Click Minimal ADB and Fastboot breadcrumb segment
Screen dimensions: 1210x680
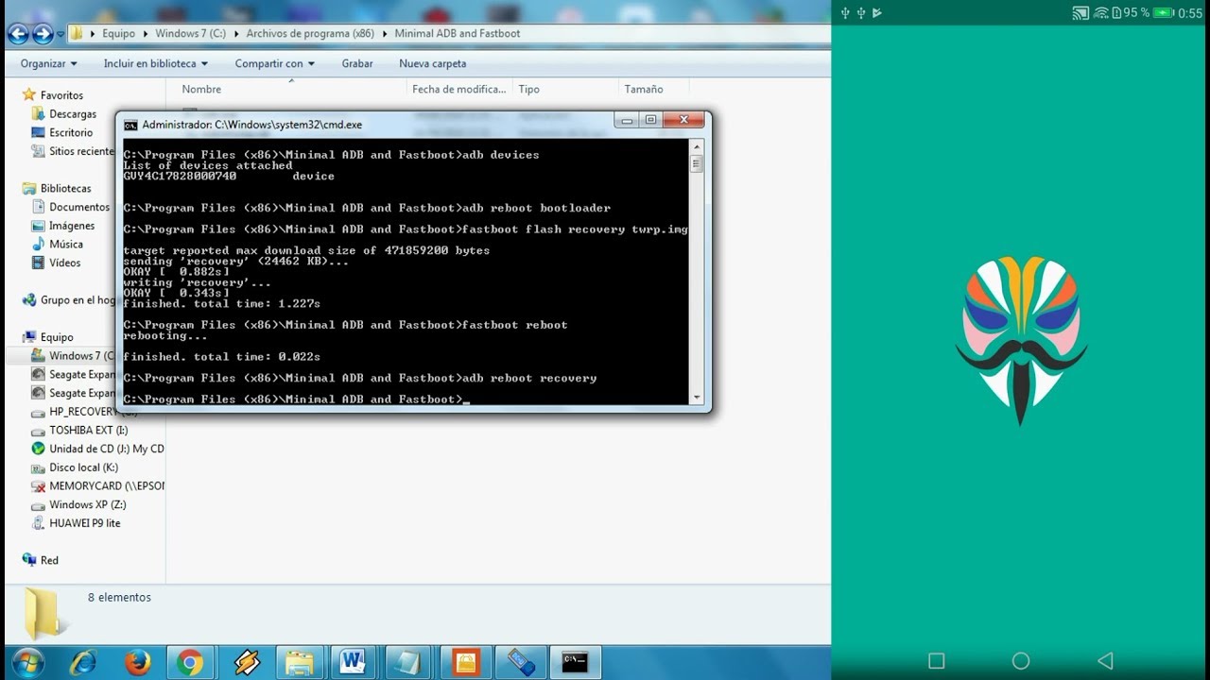[458, 34]
